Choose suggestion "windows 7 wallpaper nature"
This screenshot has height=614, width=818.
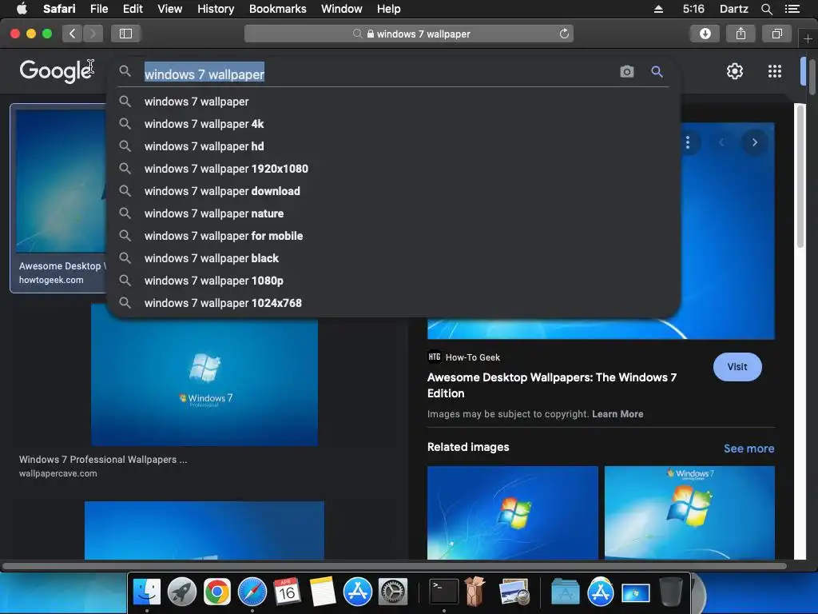coord(394,213)
